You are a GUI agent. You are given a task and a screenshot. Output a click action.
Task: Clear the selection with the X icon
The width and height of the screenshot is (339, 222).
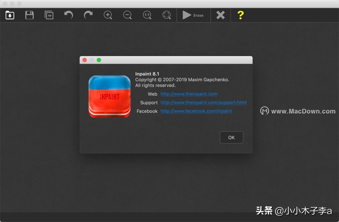[221, 15]
